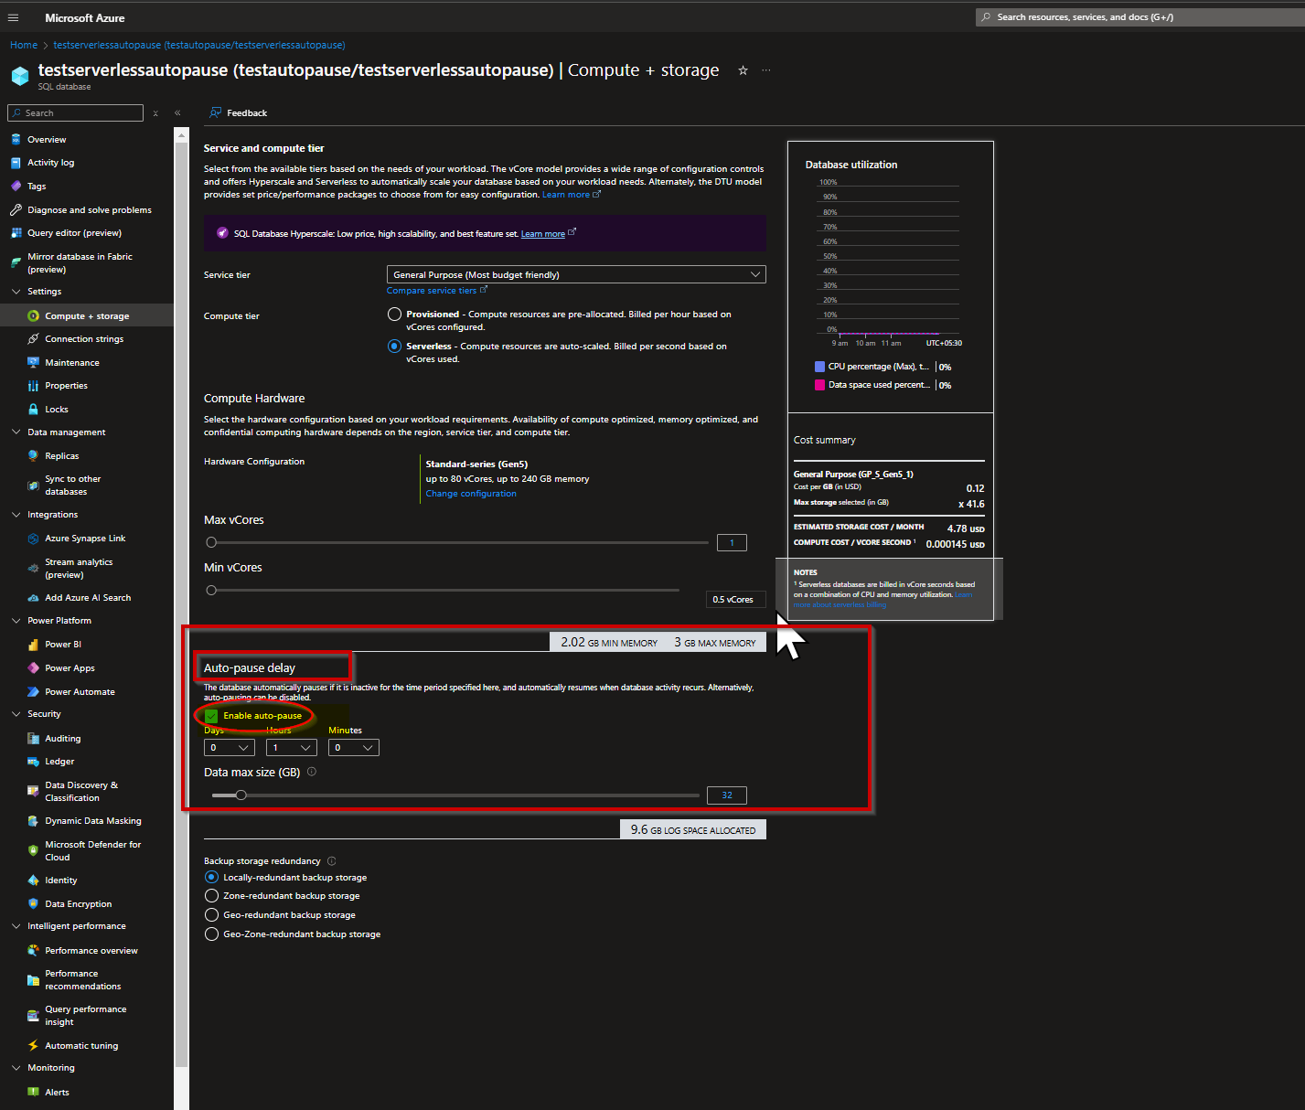Select the Serverless compute tier
The width and height of the screenshot is (1305, 1110).
coord(394,346)
